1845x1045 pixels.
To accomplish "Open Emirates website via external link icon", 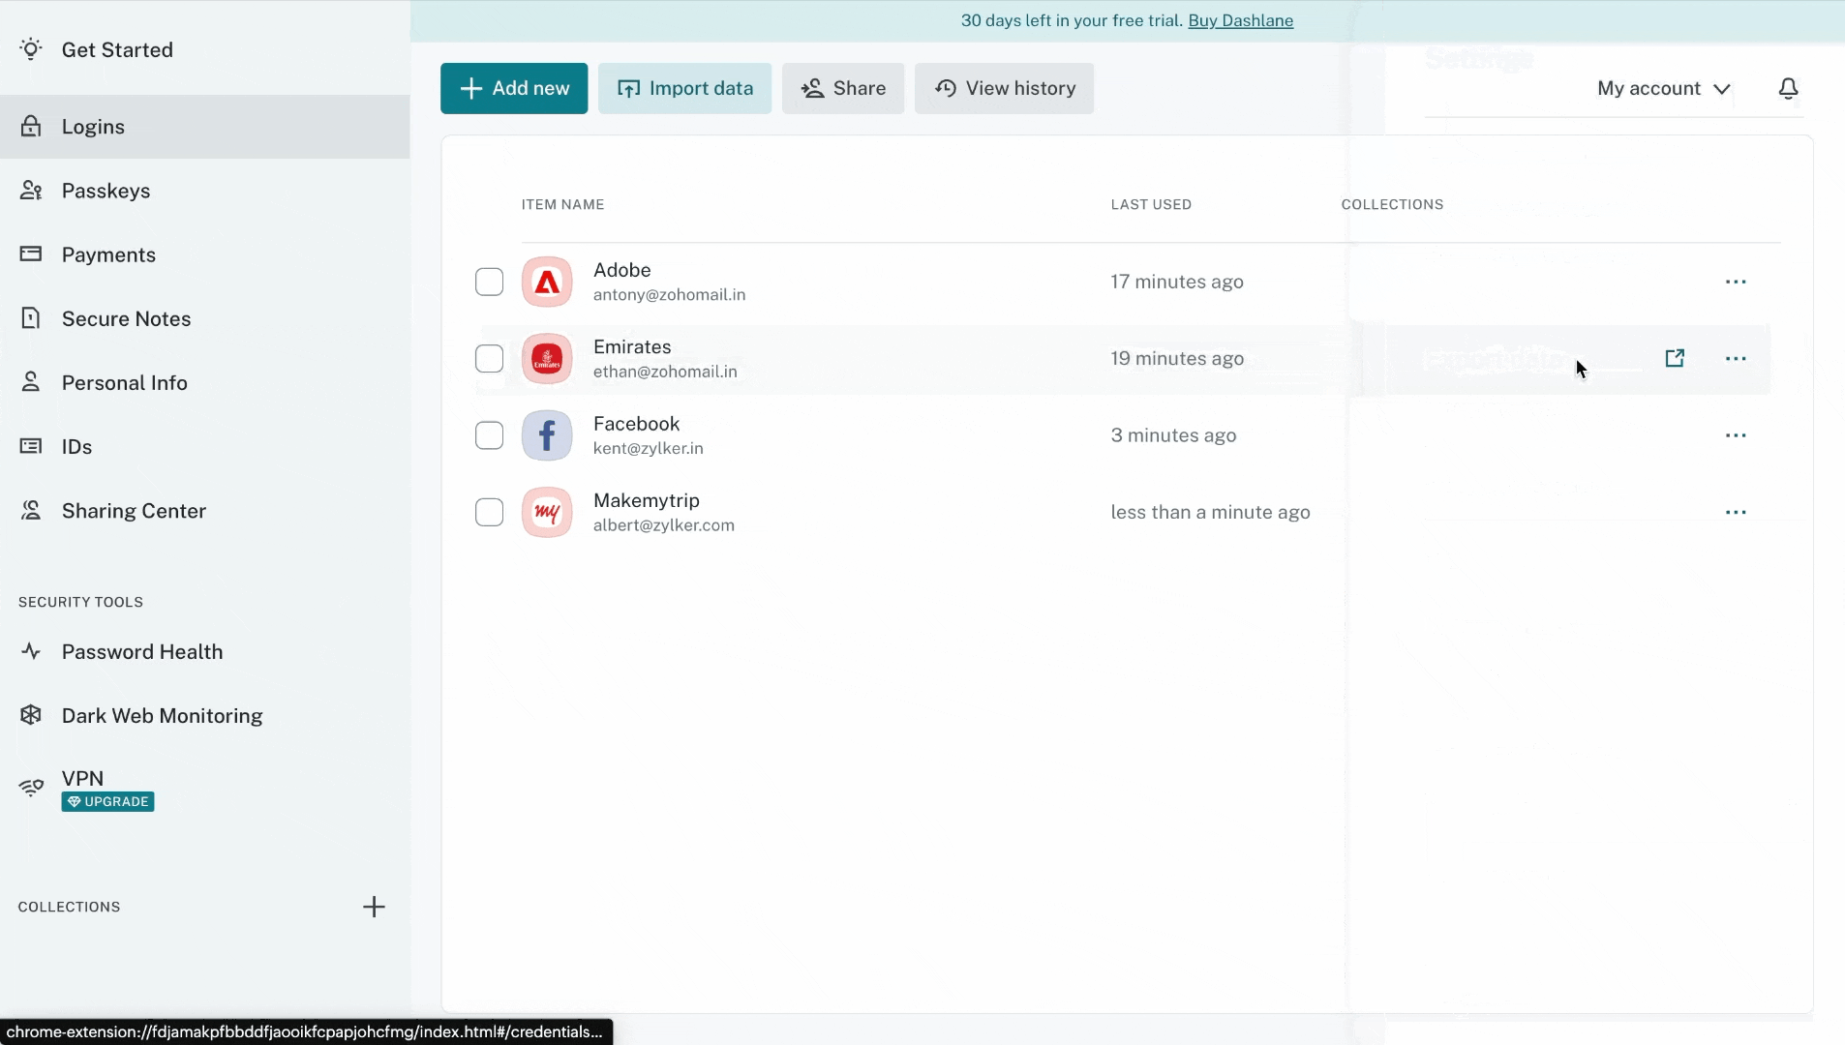I will (1675, 358).
